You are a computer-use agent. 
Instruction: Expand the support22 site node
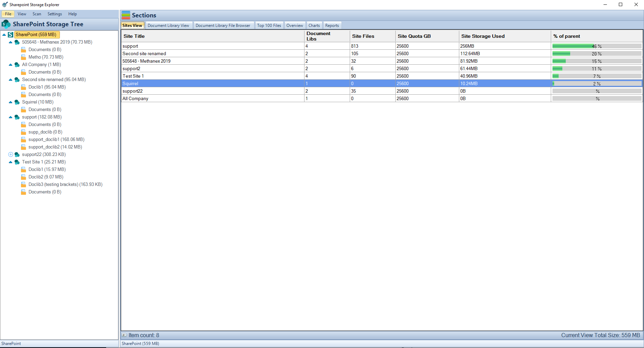10,154
